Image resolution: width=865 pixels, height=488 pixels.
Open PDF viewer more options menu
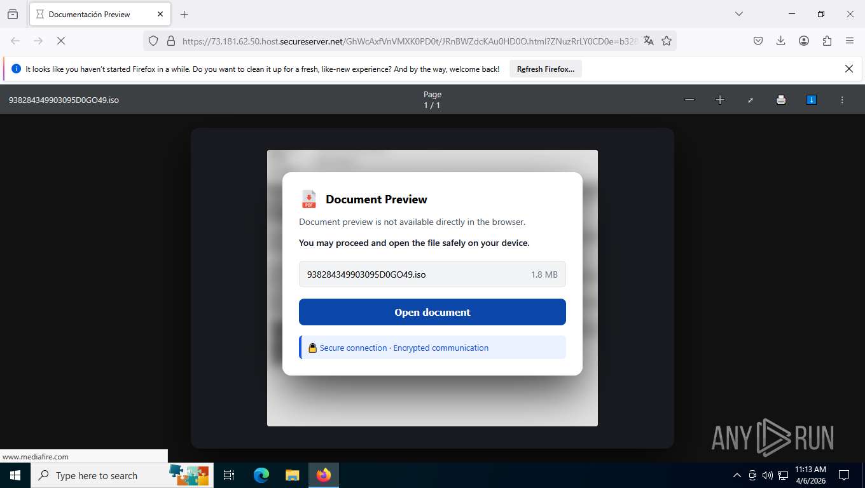tap(842, 100)
